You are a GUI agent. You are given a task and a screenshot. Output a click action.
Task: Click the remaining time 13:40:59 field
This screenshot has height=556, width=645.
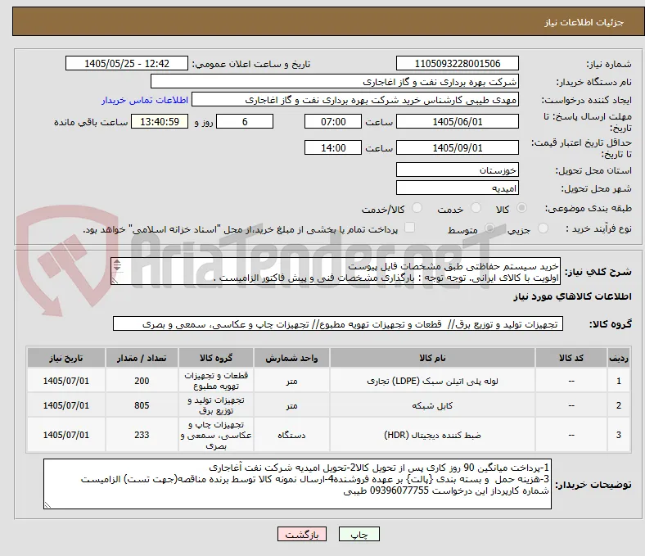coord(160,121)
